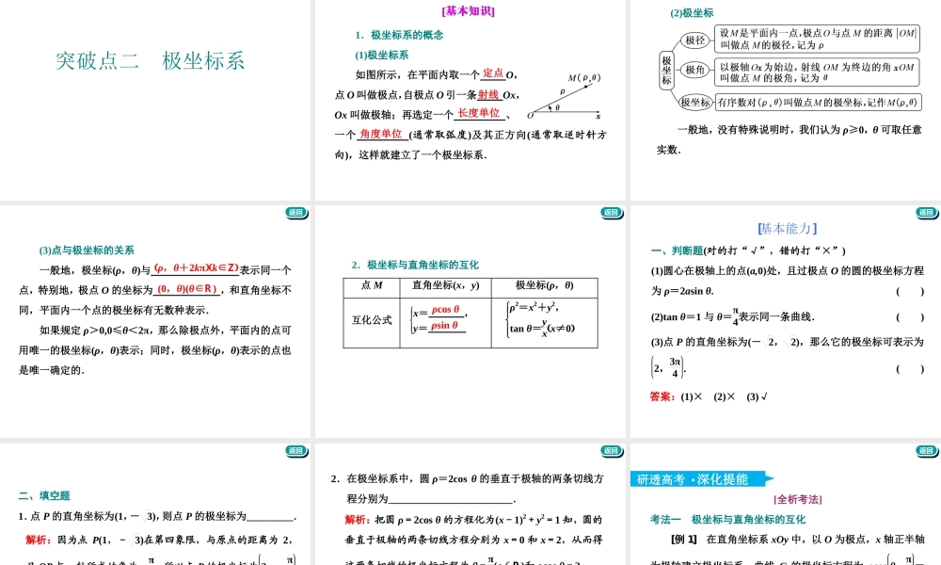The height and width of the screenshot is (565, 941).
Task: Select the 极径 node in the concept map
Action: [x=693, y=40]
